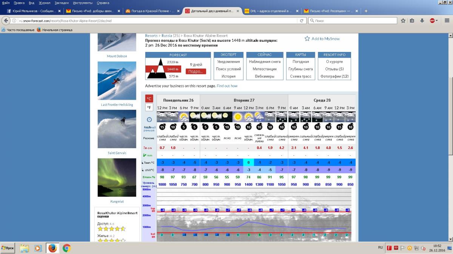Click the clock icon beside forecast table
This screenshot has height=254, width=453.
149,119
